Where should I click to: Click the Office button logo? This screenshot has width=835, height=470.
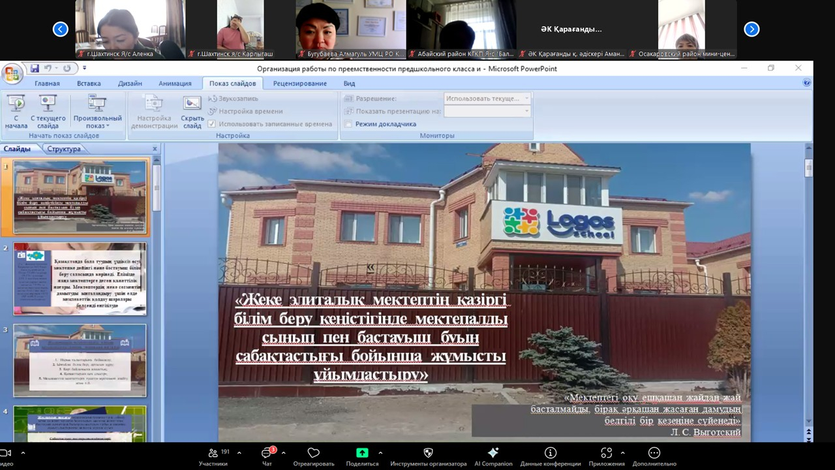12,72
